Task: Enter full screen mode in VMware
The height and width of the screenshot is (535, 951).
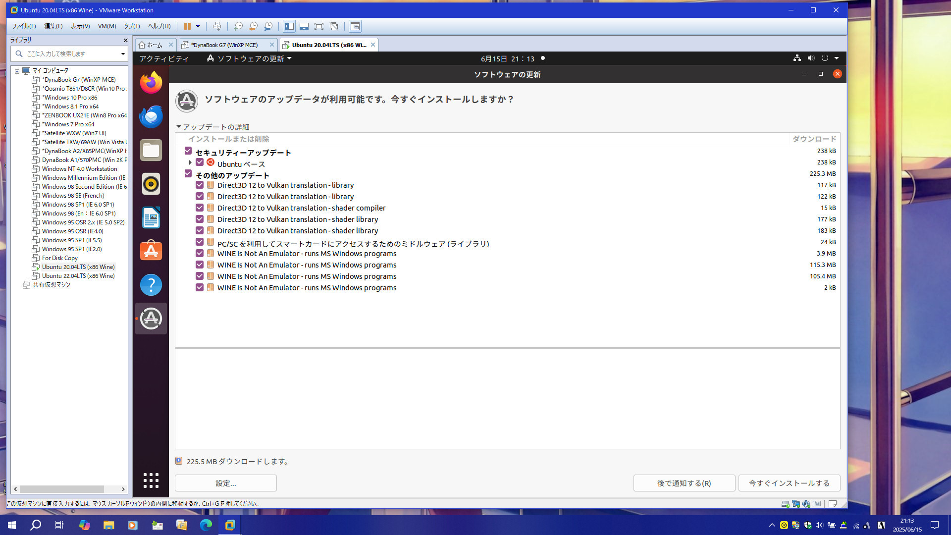Action: pos(319,26)
